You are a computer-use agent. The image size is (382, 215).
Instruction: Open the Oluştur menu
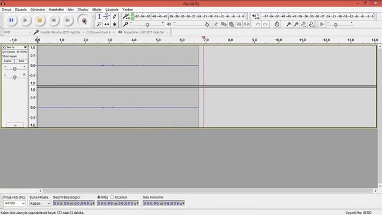click(x=83, y=10)
